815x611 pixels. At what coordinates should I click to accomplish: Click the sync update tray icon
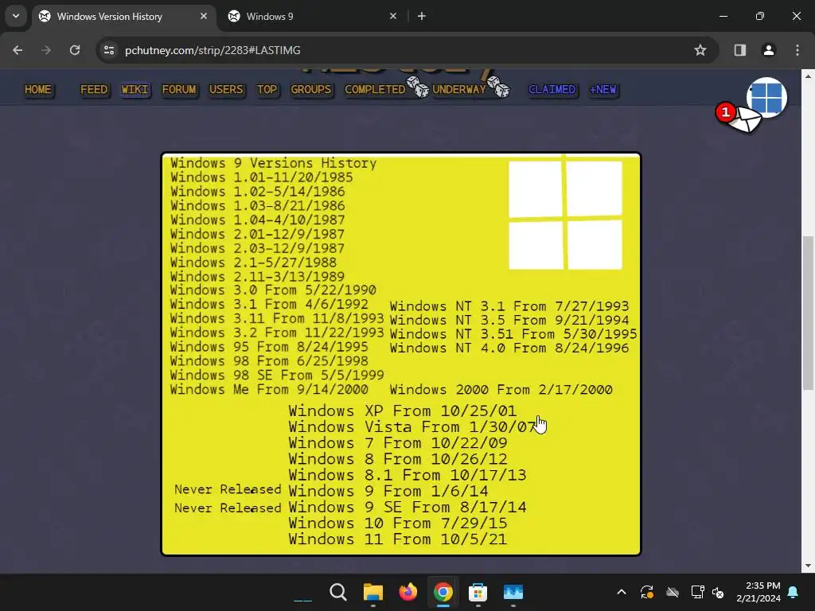coord(646,592)
